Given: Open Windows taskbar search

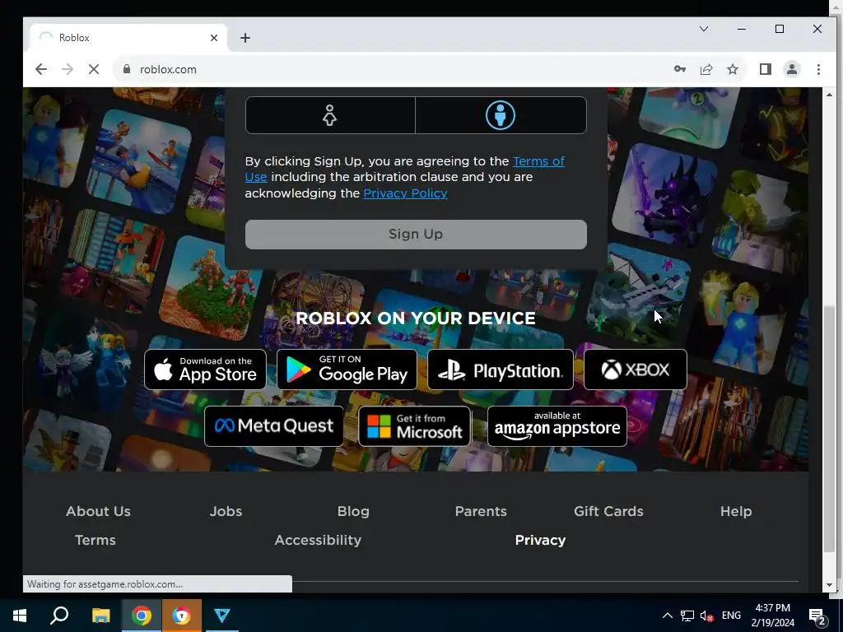Looking at the screenshot, I should coord(59,616).
